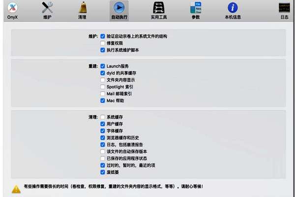
Task: Toggle the 废纸篓 (Trash) checkbox
Action: [103, 172]
